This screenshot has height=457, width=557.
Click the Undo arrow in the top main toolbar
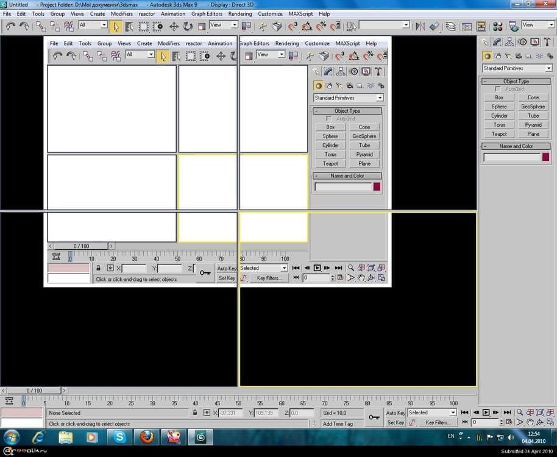tap(10, 26)
